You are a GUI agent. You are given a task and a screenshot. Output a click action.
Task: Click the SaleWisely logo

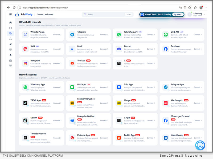click(24, 14)
